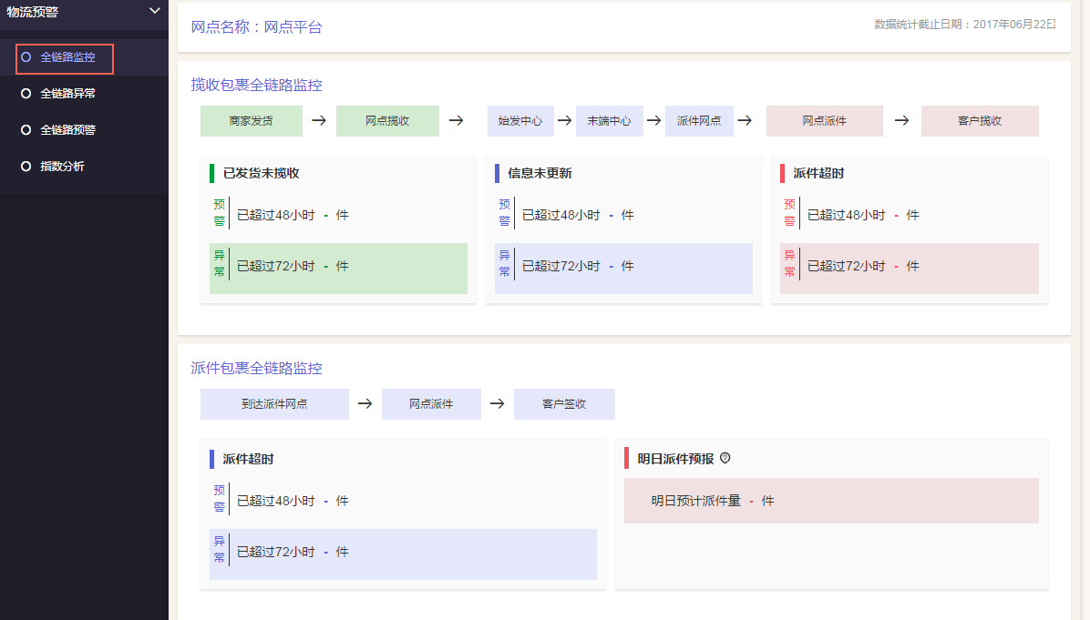Select the 始发中心 stage box
1090x620 pixels.
pyautogui.click(x=520, y=121)
